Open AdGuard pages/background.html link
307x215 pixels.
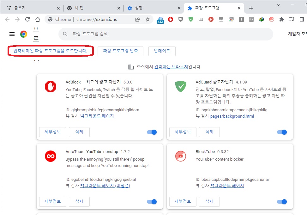click(x=232, y=116)
